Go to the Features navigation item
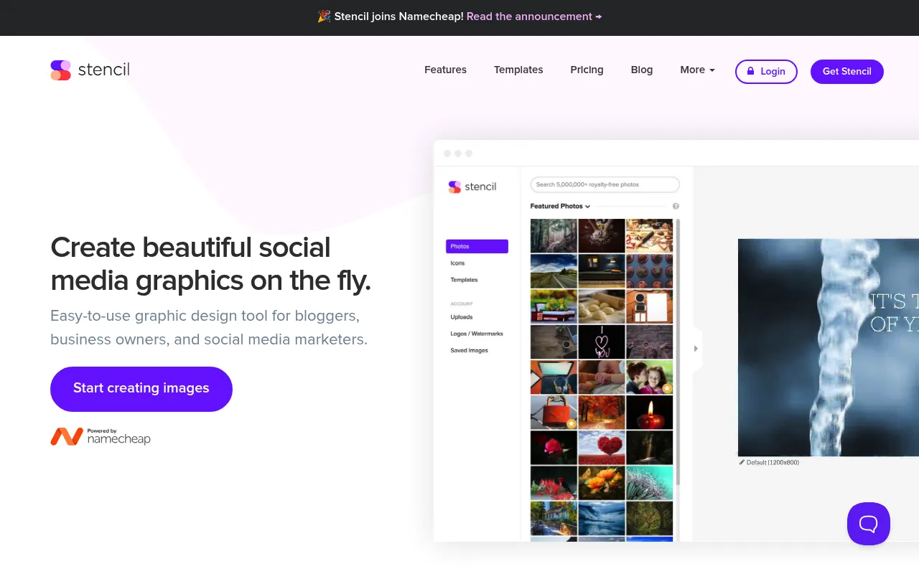This screenshot has height=574, width=919. 445,70
